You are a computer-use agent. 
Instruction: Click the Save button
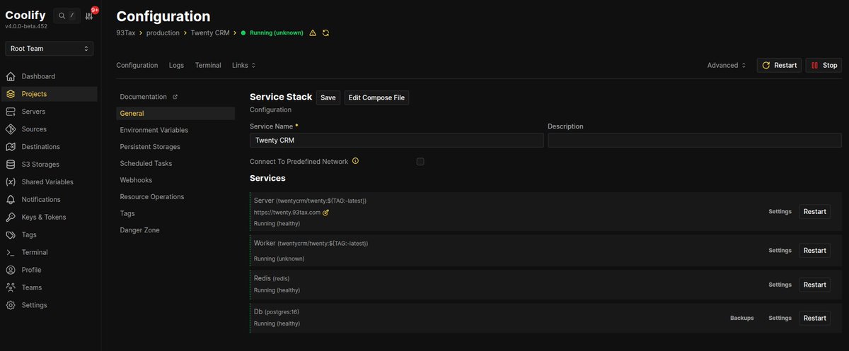(x=328, y=97)
